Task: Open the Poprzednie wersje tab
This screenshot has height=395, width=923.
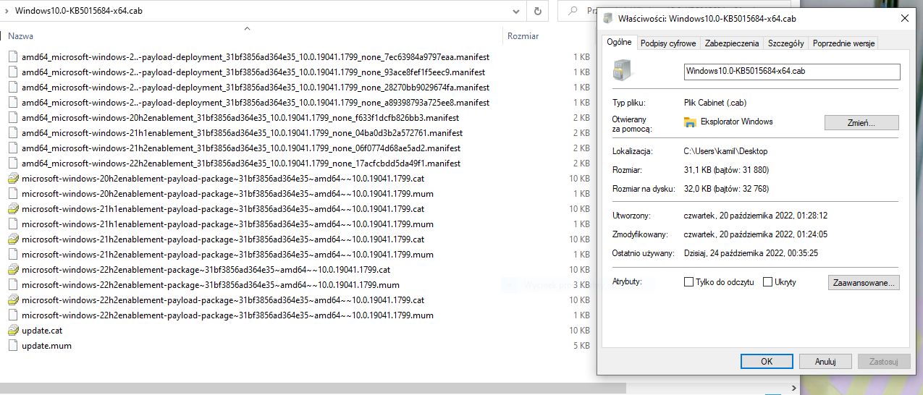Action: tap(843, 43)
